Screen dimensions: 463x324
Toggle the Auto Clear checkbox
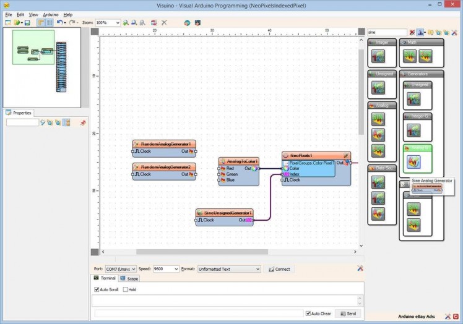(308, 313)
